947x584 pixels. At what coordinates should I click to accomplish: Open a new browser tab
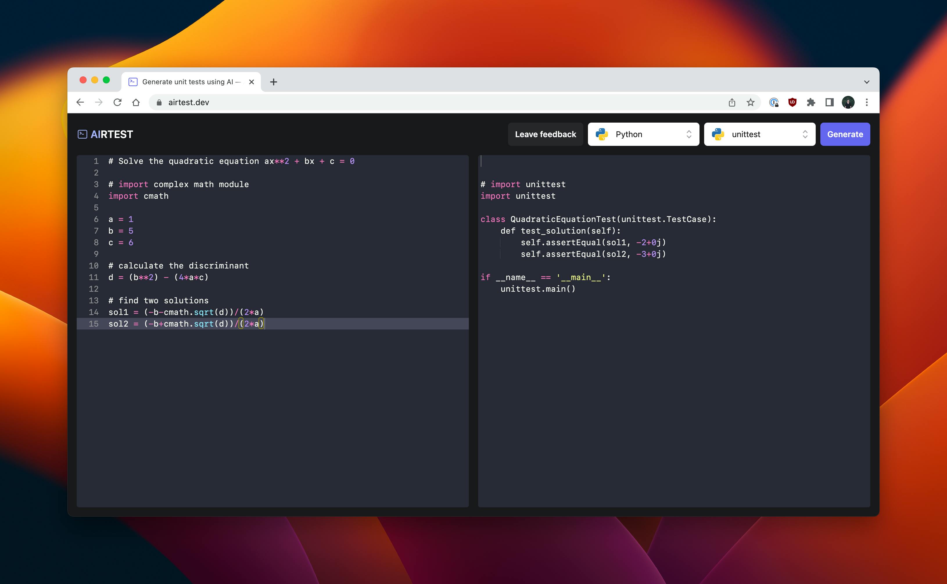click(274, 82)
